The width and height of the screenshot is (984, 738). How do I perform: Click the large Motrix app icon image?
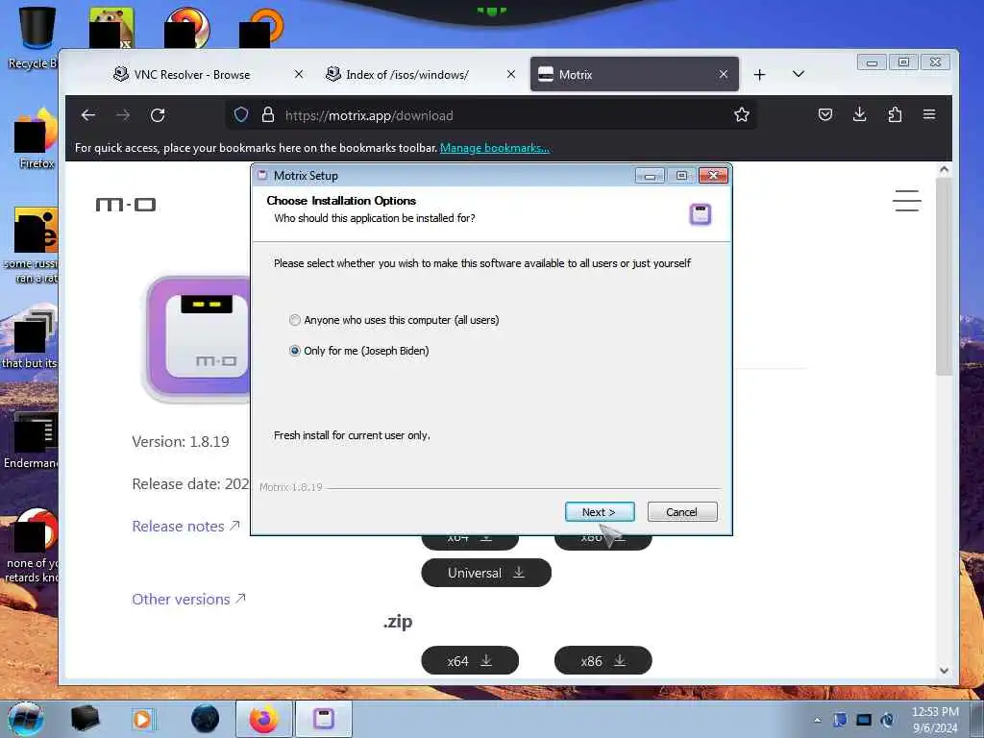[x=198, y=339]
